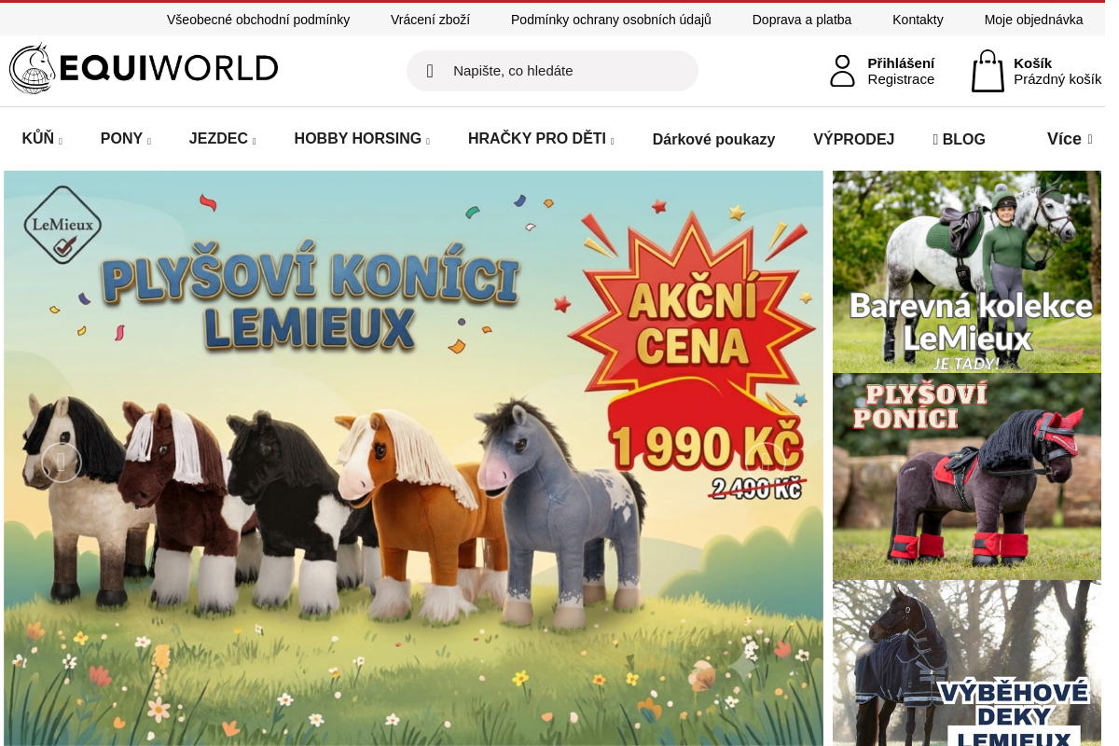This screenshot has width=1119, height=746.
Task: Open the VÝPRODEJ section
Action: 853,139
